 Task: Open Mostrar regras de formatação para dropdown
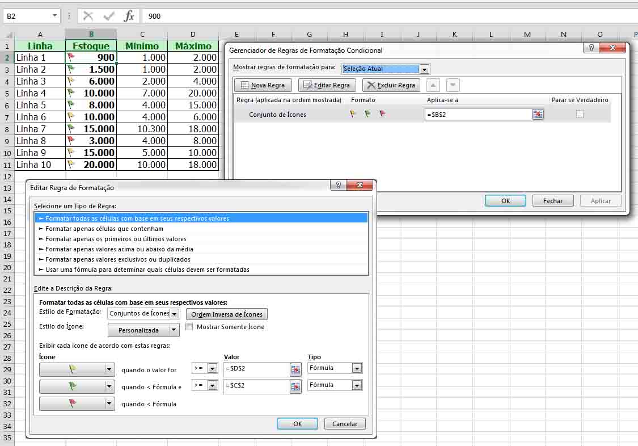coord(424,69)
